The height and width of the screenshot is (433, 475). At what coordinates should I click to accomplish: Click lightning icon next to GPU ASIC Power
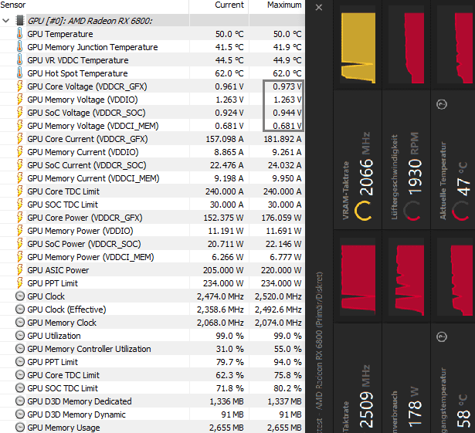click(x=19, y=270)
